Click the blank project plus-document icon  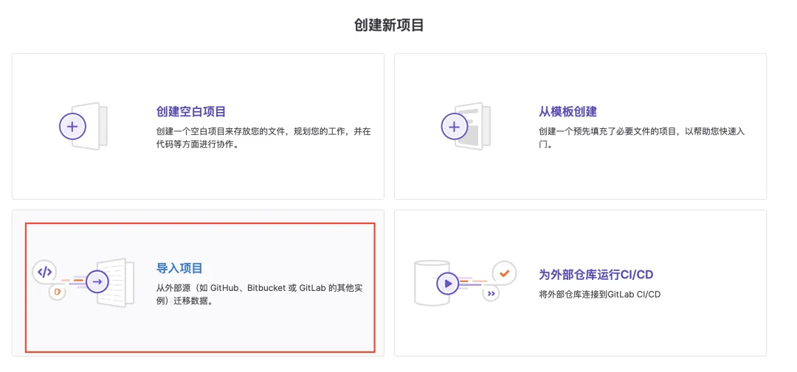coord(83,127)
